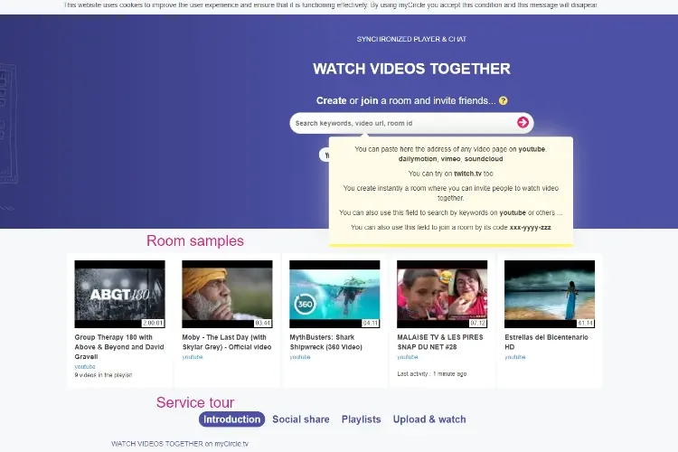Switch to the Playlists tab
The width and height of the screenshot is (678, 452).
click(361, 419)
